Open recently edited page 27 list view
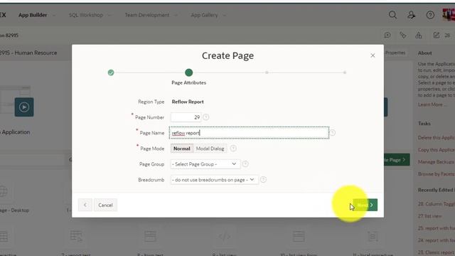 point(429,216)
